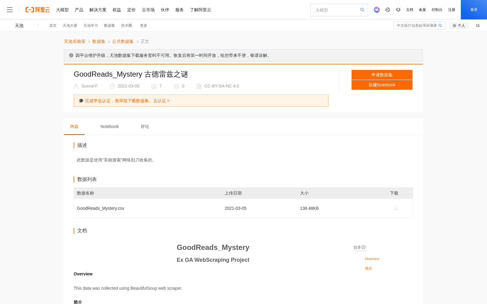
Task: Click the download count icon
Action: click(154, 86)
